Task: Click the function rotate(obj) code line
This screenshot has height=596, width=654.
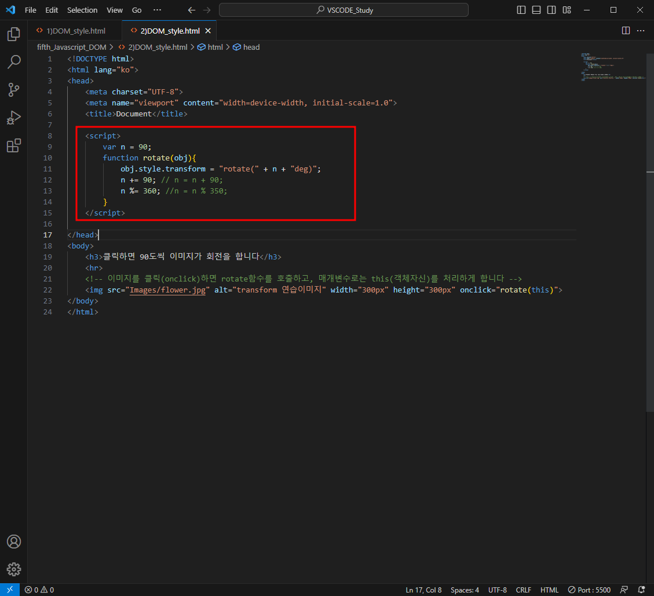Action: [x=149, y=158]
